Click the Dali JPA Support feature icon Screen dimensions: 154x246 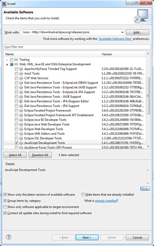point(21,106)
